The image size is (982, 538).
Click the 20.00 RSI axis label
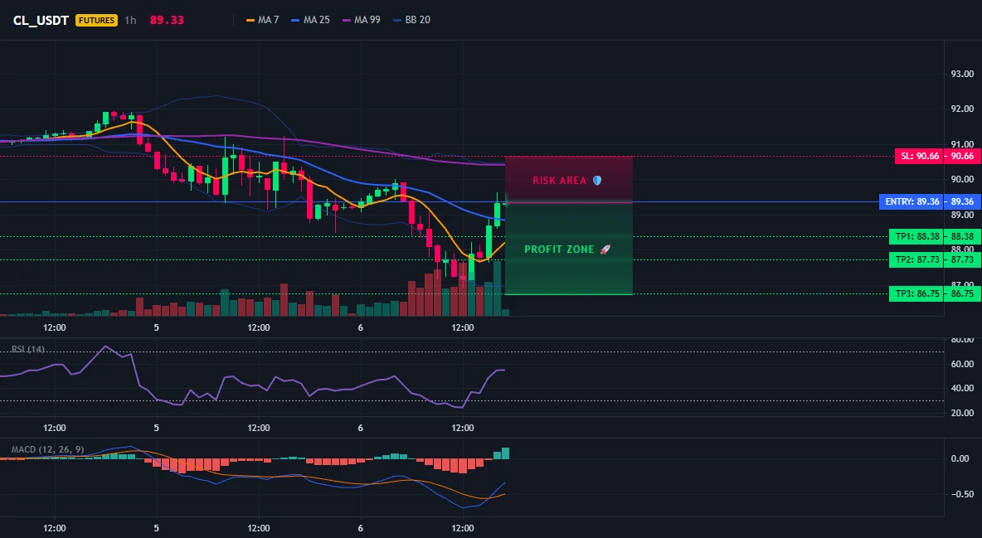962,414
